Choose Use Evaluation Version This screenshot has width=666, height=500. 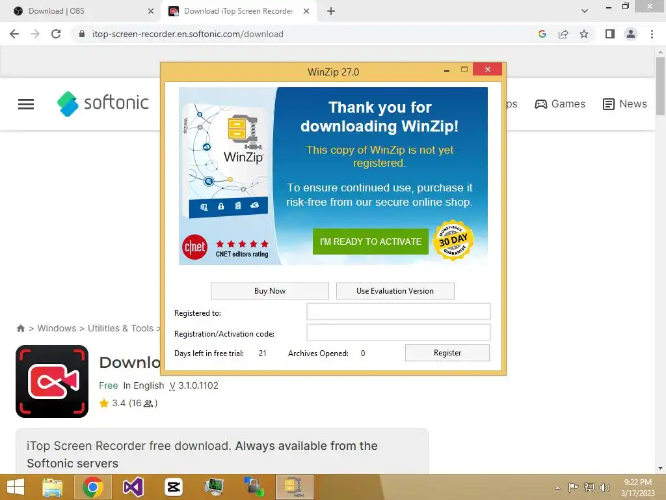coord(395,291)
